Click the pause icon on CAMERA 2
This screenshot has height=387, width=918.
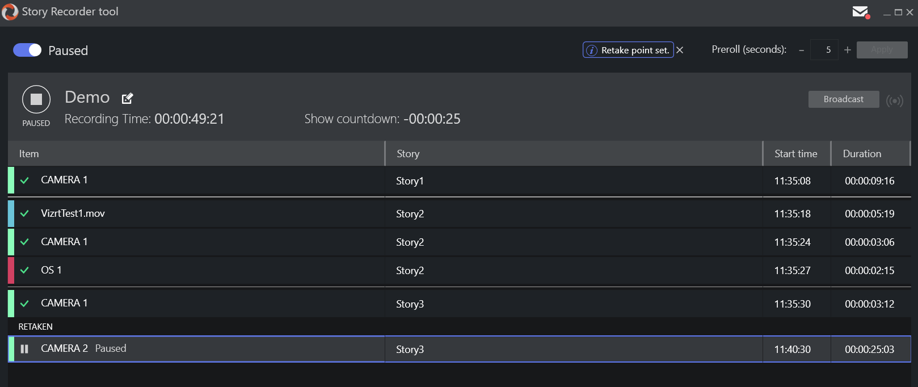pyautogui.click(x=24, y=349)
